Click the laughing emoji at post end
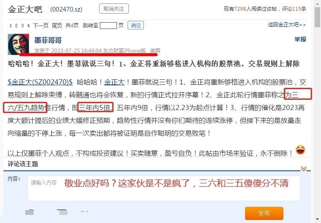This screenshot has width=321, height=223. 301,150
